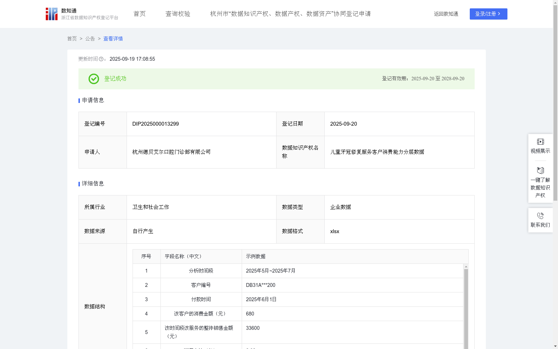Image resolution: width=558 pixels, height=349 pixels.
Task: Click the page vertical scrollbar
Action: tap(555, 103)
